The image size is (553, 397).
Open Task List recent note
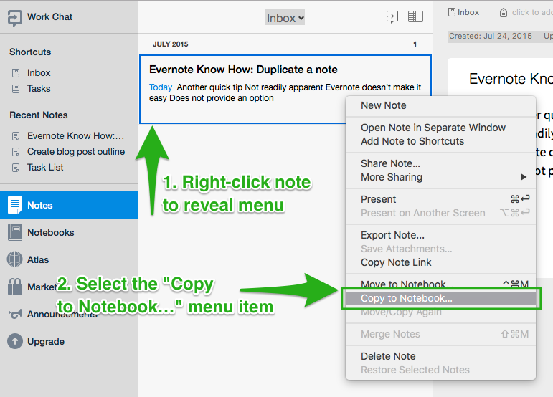tap(45, 167)
